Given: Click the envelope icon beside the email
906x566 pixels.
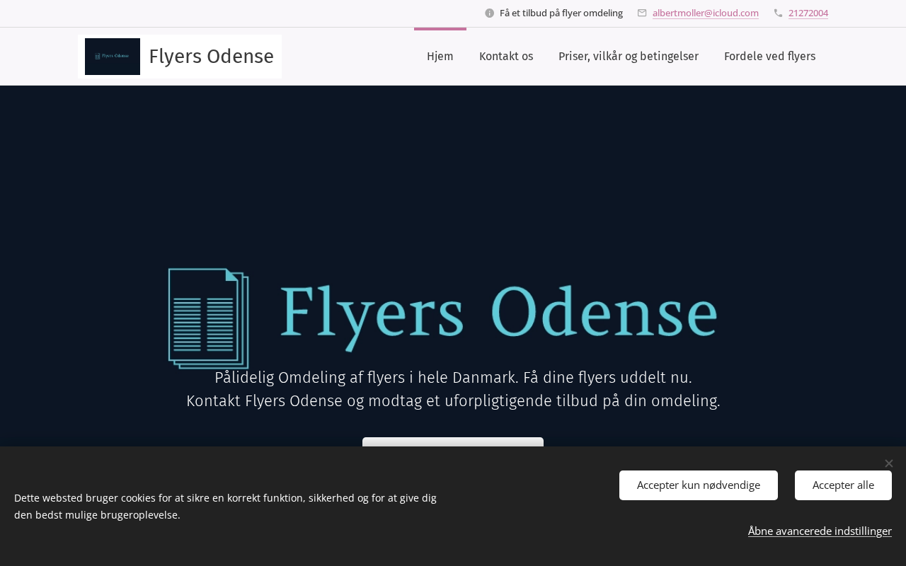Looking at the screenshot, I should click(642, 13).
